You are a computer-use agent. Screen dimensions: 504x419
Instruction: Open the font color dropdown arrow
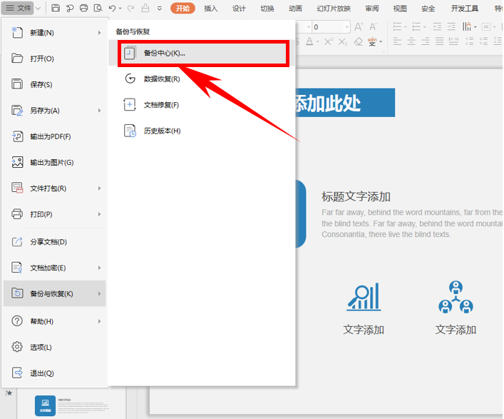click(x=317, y=42)
